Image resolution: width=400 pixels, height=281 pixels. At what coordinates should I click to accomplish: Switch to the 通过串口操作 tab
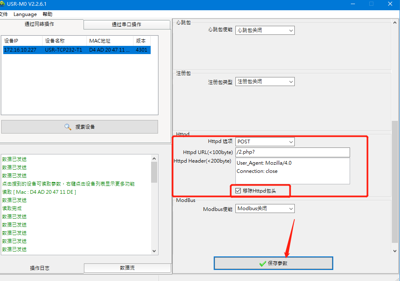(x=127, y=25)
